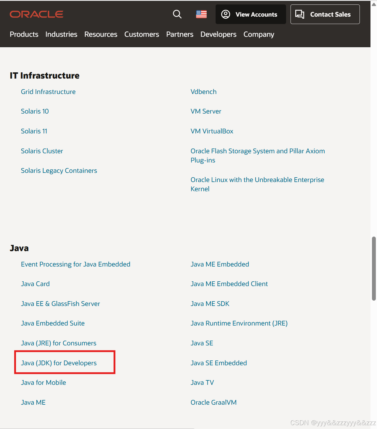Open Oracle Flash Storage System link
This screenshot has width=377, height=429.
pos(258,155)
